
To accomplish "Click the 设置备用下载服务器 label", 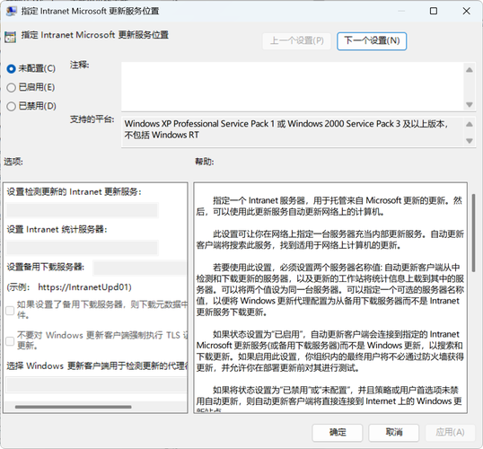I will pos(45,267).
